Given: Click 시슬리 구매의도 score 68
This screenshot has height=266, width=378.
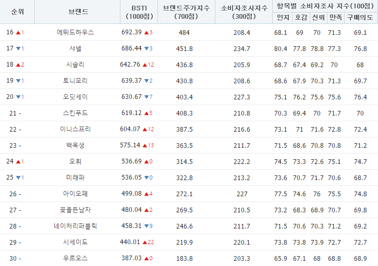Looking at the screenshot, I should pos(360,65).
